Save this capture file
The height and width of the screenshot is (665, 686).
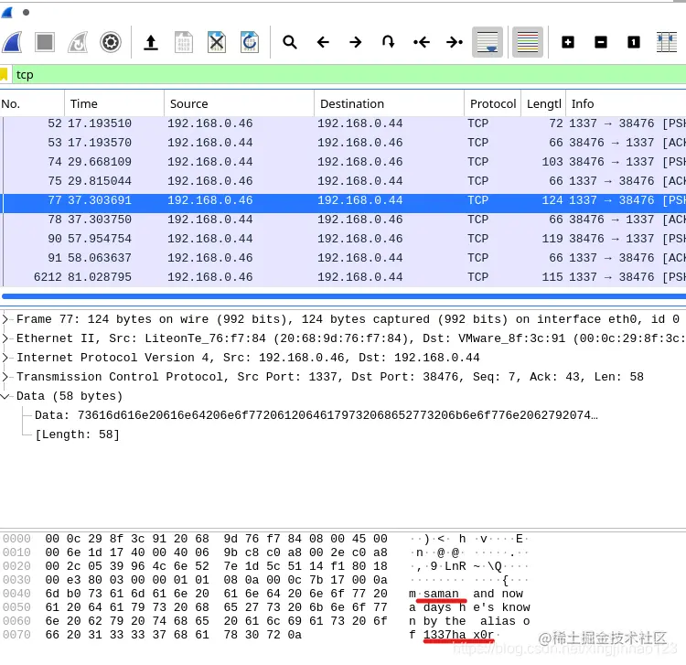click(x=184, y=42)
